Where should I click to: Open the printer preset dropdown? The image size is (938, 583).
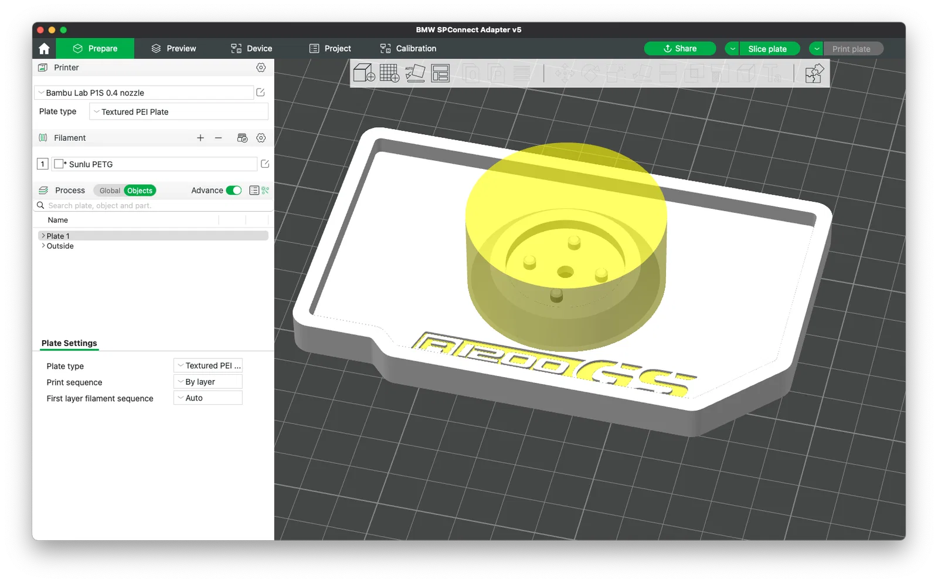click(x=144, y=93)
